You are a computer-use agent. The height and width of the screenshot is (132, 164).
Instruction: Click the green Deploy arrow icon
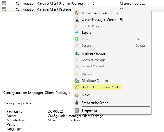pos(77,74)
